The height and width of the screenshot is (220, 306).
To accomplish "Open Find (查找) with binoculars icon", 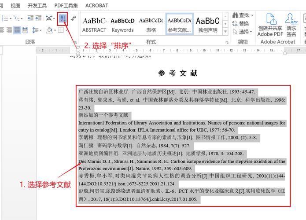I will 240,15.
